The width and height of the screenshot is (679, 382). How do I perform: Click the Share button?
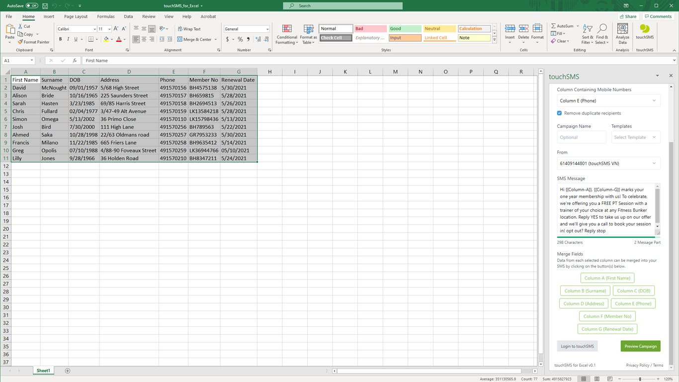(628, 16)
